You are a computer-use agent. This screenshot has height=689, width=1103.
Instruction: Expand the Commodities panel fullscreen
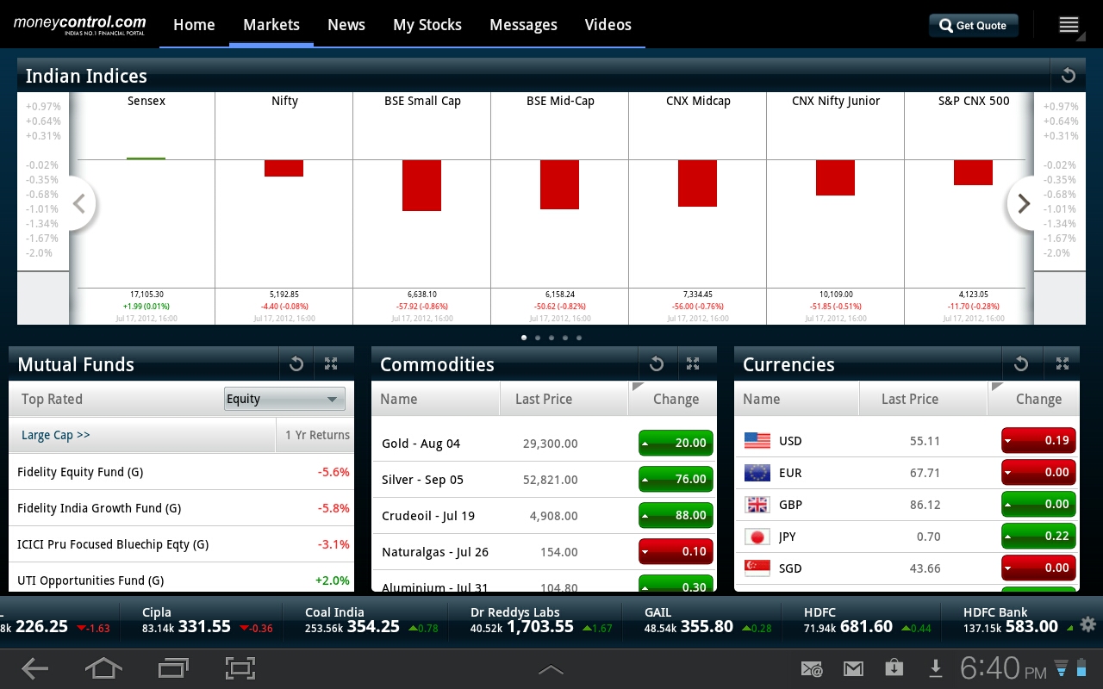(693, 364)
